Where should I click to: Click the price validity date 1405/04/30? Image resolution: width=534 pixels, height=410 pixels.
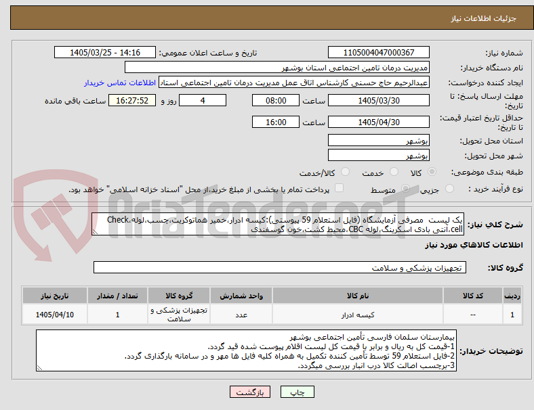[379, 122]
